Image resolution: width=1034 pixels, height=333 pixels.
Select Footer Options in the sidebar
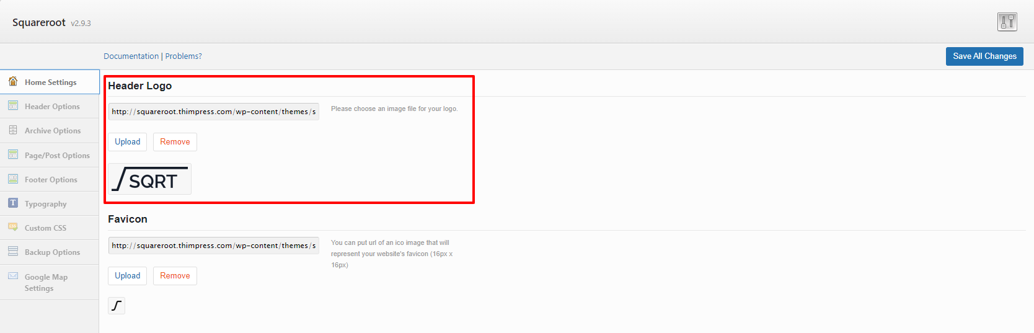tap(50, 179)
